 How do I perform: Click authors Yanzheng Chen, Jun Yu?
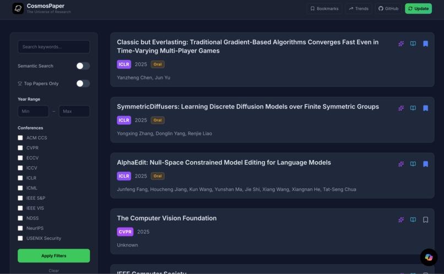pyautogui.click(x=143, y=78)
